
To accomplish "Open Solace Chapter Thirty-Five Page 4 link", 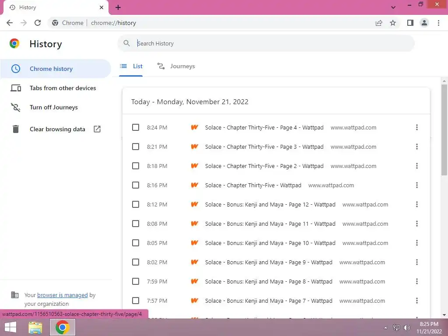I will [x=264, y=127].
